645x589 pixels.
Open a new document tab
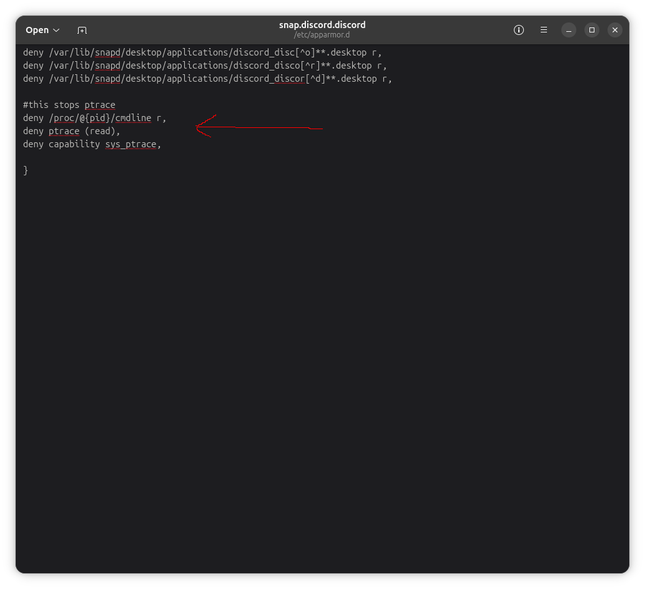click(x=82, y=30)
